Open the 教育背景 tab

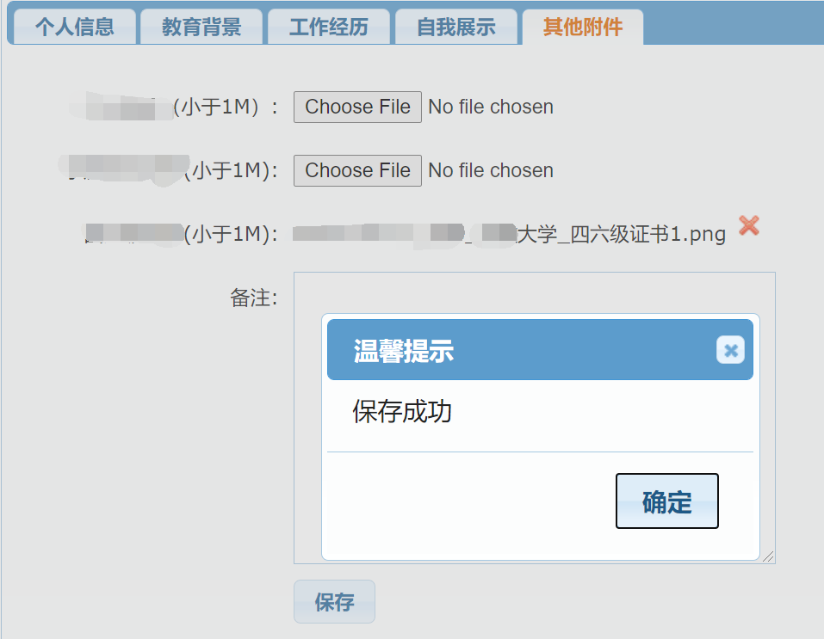point(201,27)
